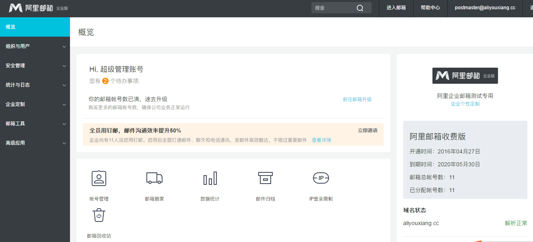Select the 概览 overview sidebar tab
The width and height of the screenshot is (533, 242).
[35, 27]
